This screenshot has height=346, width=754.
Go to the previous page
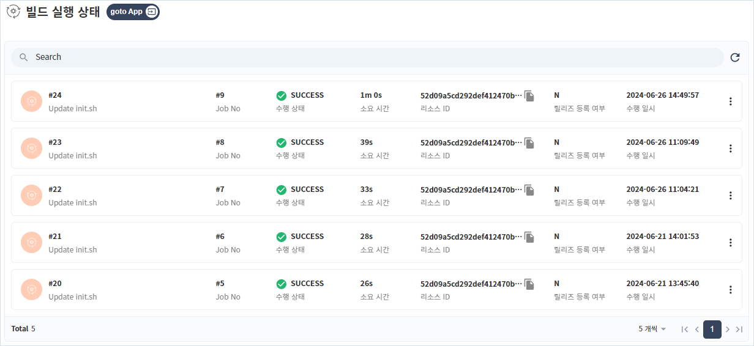point(696,329)
